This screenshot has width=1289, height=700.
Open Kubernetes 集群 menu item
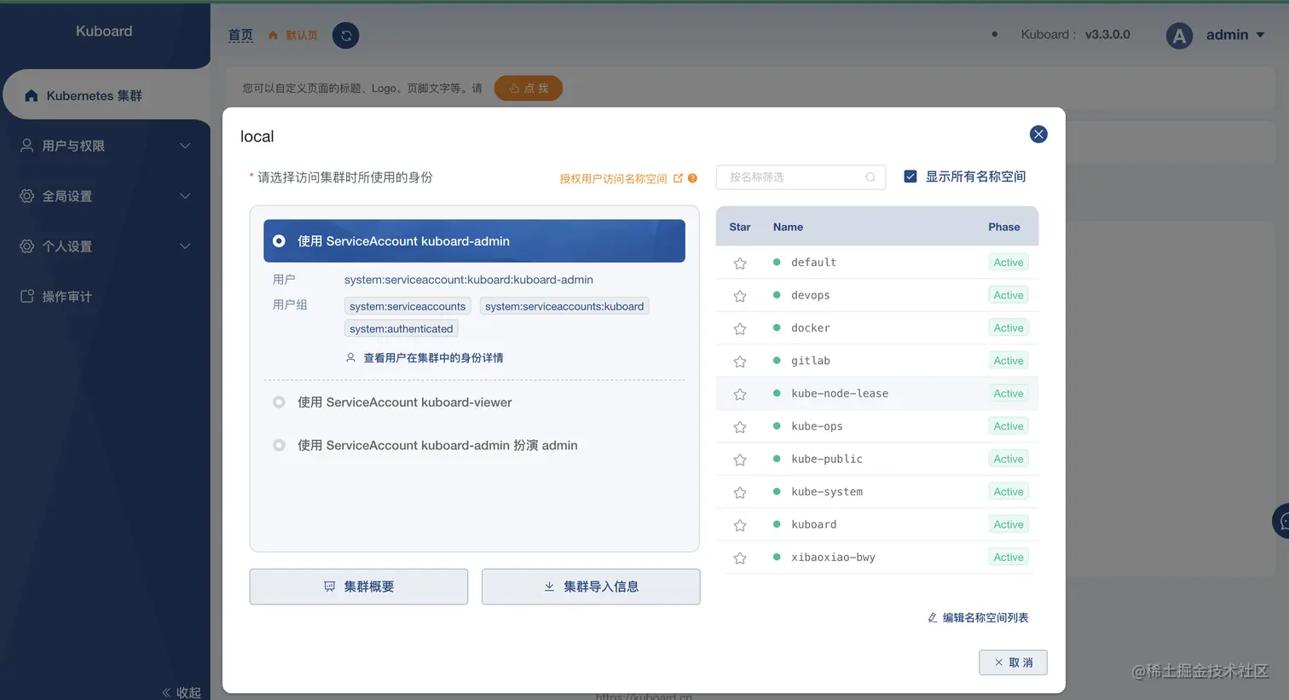(x=106, y=95)
